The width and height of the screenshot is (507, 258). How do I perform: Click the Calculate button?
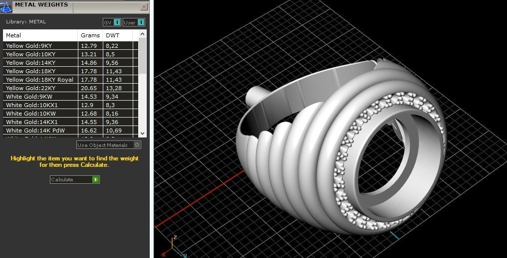pos(75,179)
